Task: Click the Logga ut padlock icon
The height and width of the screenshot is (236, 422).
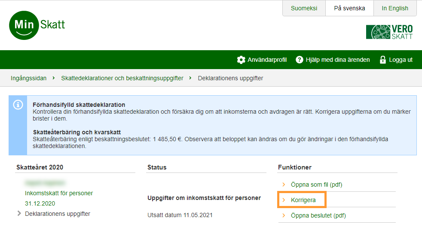Action: point(382,60)
